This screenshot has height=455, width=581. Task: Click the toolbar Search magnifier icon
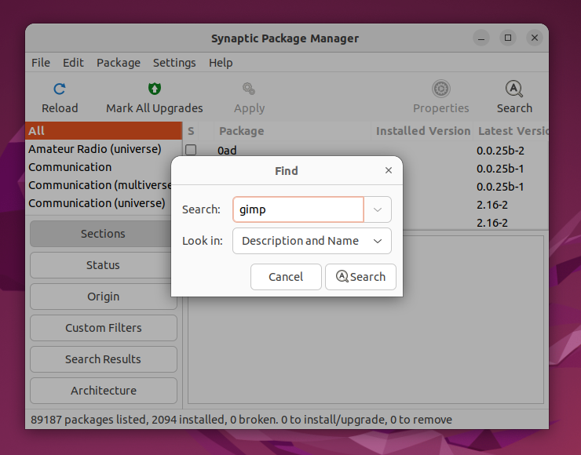pyautogui.click(x=514, y=89)
